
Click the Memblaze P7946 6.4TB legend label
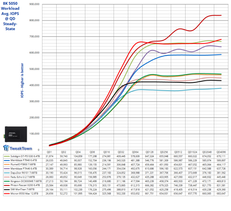[x=23, y=160]
